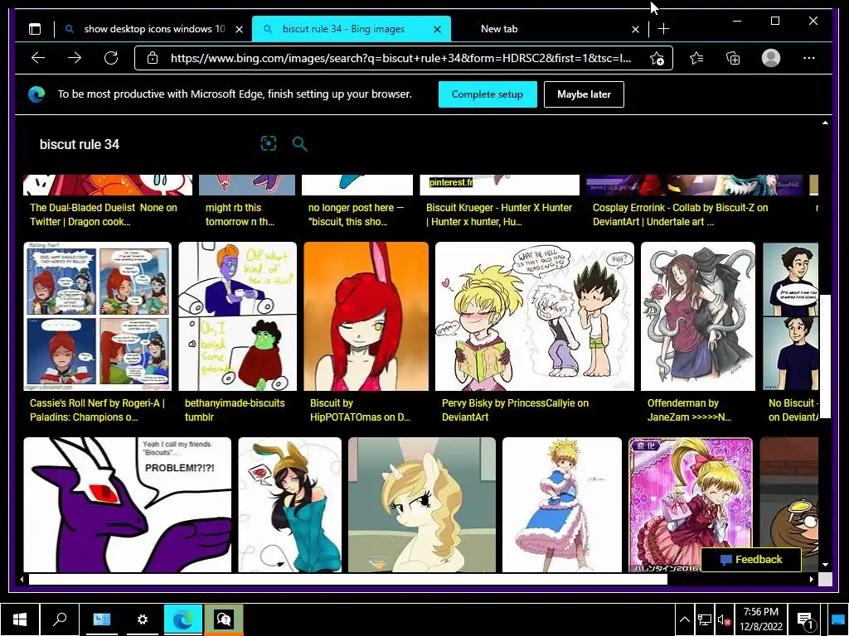The height and width of the screenshot is (636, 849).
Task: Open the profile avatar icon
Action: coord(770,58)
